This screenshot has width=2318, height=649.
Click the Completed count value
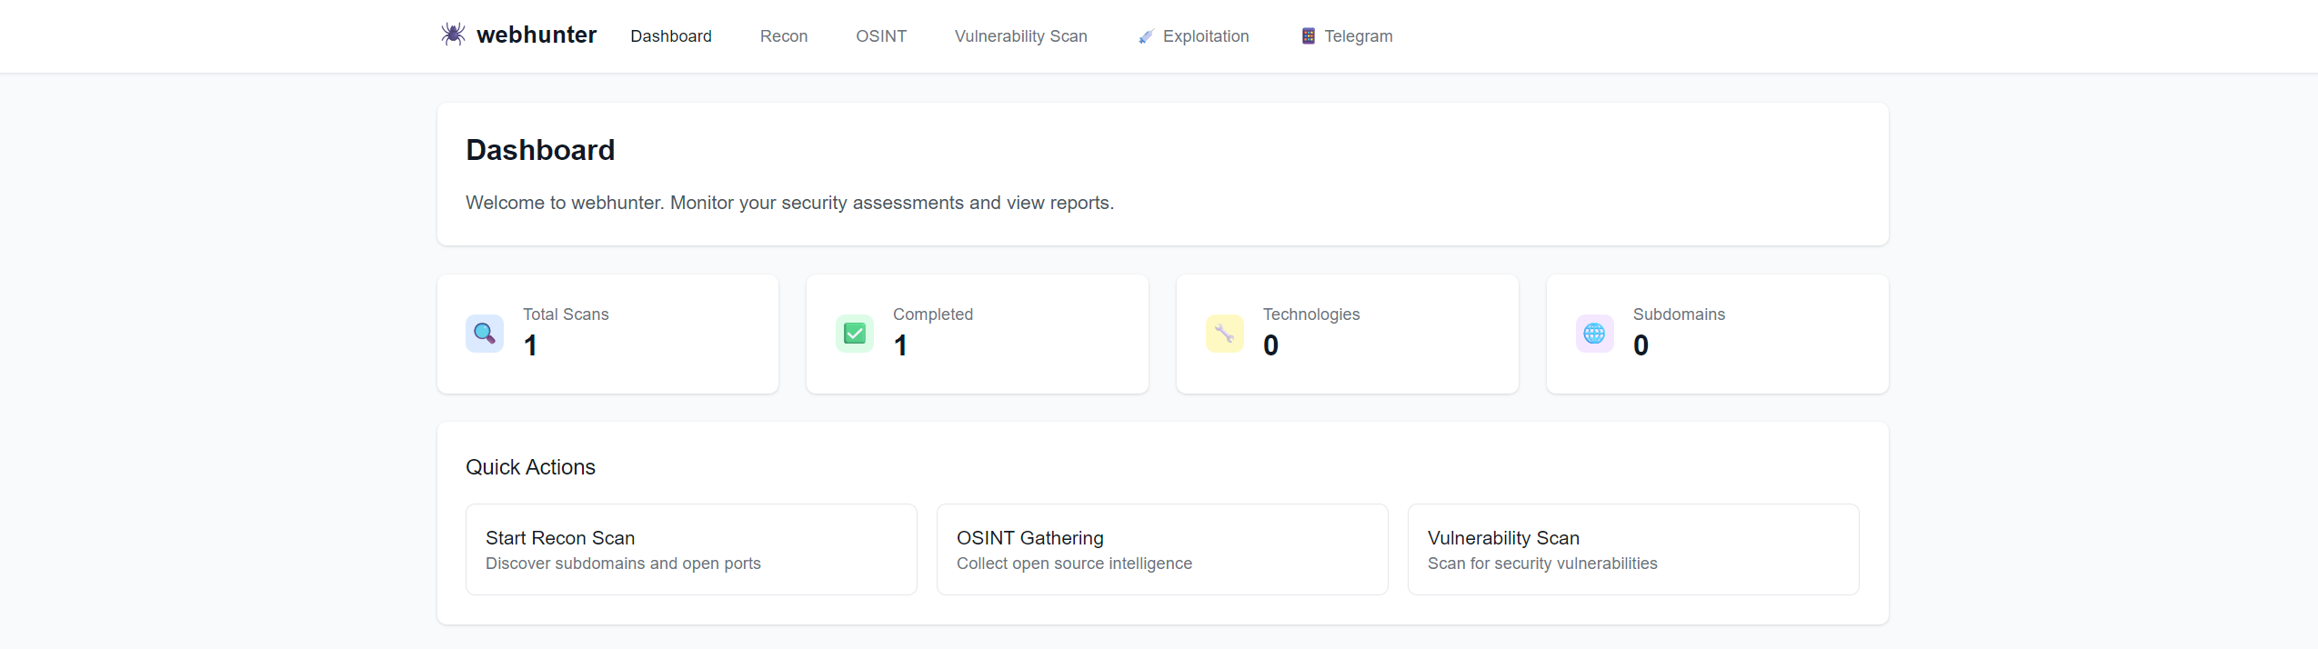pos(900,345)
